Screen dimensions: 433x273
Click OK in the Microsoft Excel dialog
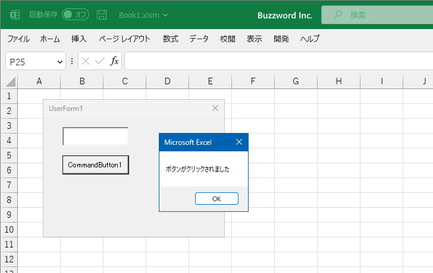(x=216, y=199)
